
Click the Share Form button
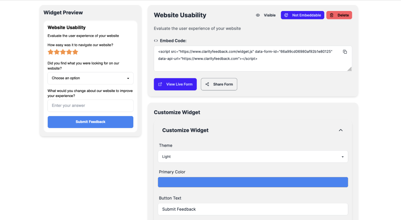(219, 84)
